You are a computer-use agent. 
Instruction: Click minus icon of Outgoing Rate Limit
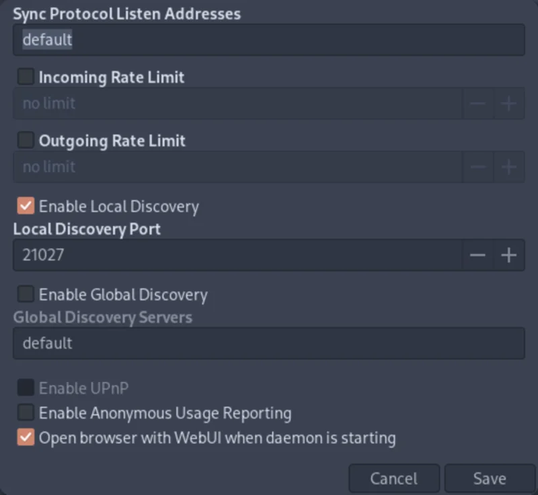(x=478, y=167)
